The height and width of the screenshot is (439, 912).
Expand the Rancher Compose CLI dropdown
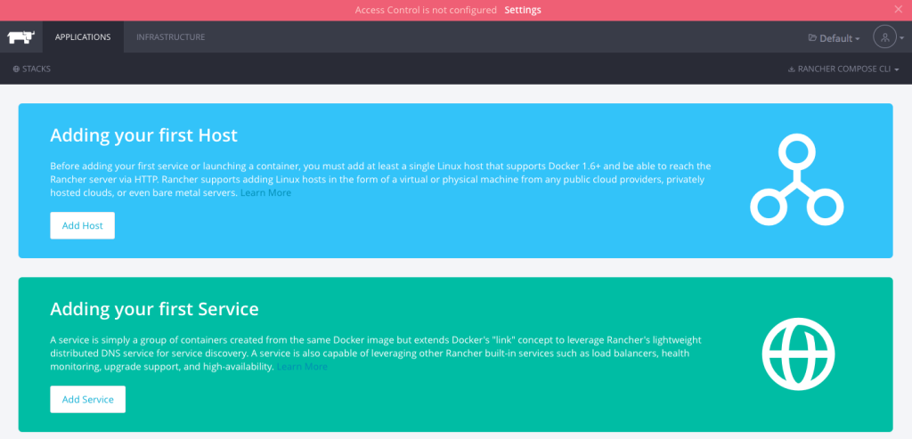(x=843, y=69)
